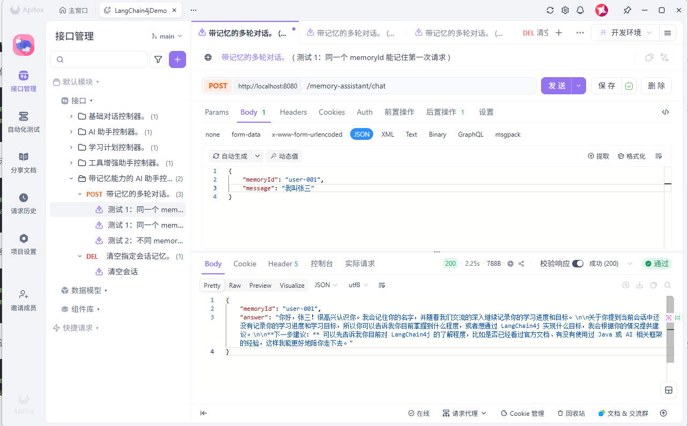Toggle the 校验响应 switch
This screenshot has height=426, width=688.
click(578, 264)
